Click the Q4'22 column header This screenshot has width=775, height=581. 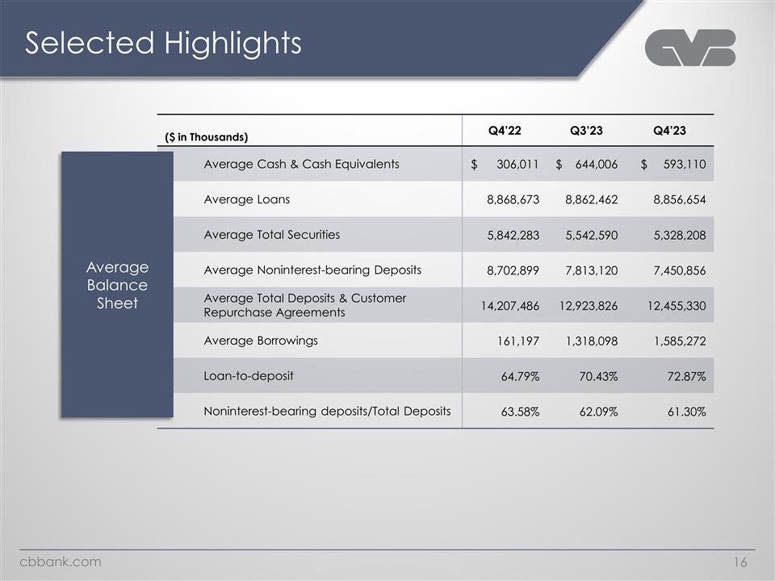[x=505, y=131]
